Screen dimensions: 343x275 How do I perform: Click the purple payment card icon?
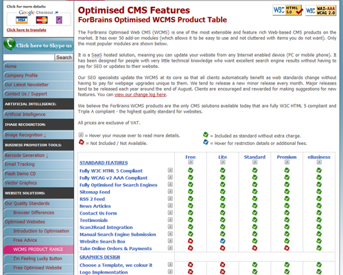pos(59,20)
